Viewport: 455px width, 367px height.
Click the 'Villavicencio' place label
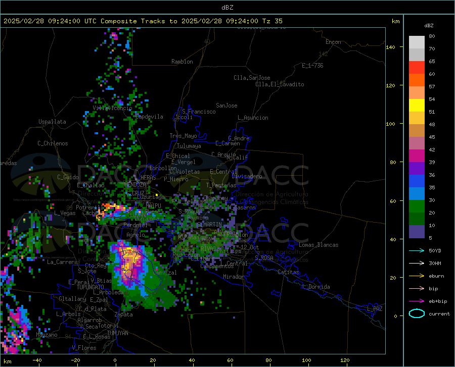112,108
